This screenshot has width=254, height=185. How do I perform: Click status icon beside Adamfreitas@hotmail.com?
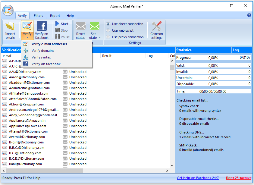[5, 88]
